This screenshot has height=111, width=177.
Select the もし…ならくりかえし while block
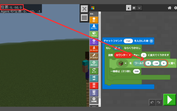[132, 48]
